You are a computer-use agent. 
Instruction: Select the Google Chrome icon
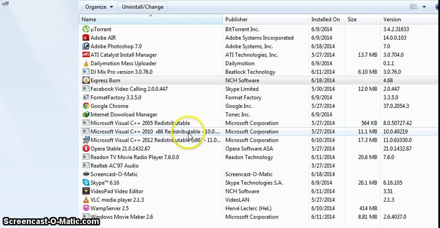point(86,106)
